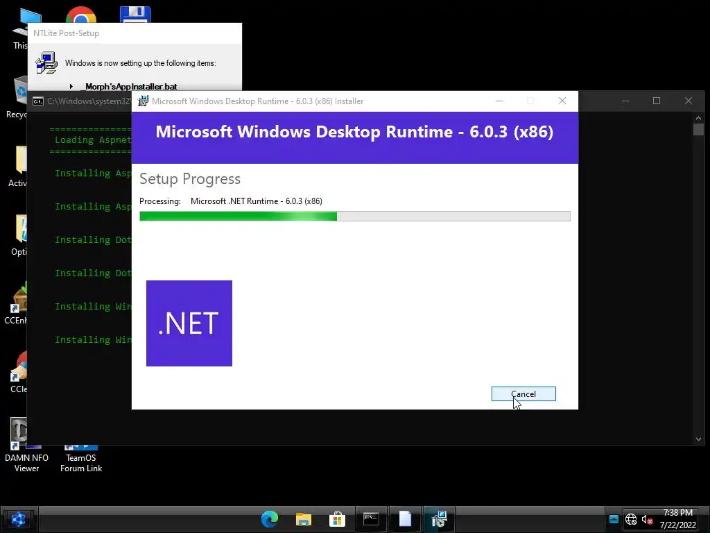Viewport: 710px width, 533px height.
Task: Open File Explorer from the taskbar
Action: tap(304, 519)
